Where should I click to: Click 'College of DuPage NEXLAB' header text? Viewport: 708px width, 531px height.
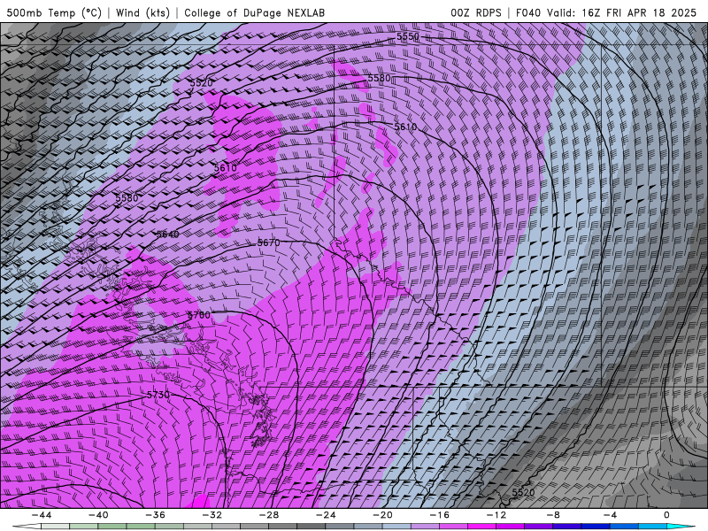point(254,12)
